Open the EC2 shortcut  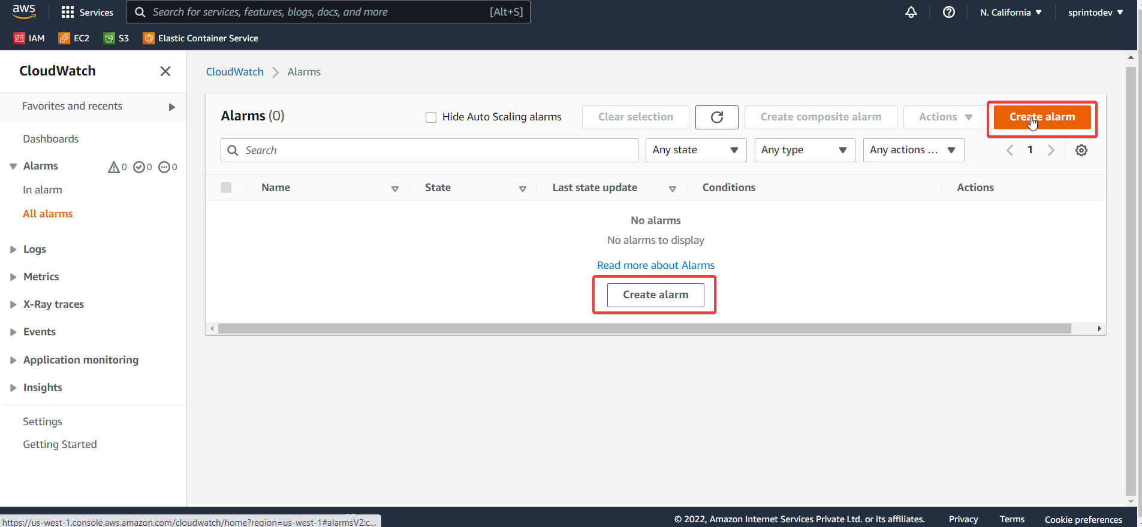click(74, 38)
